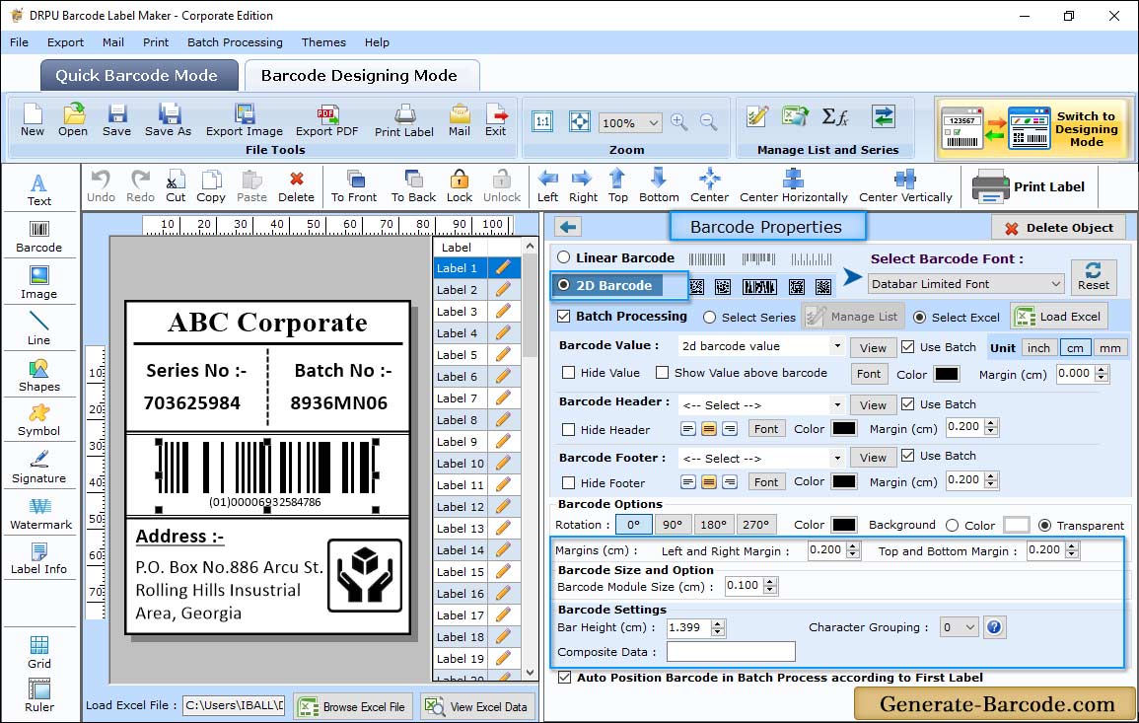The width and height of the screenshot is (1139, 723).
Task: Delete the selected object via toolbar
Action: click(x=297, y=186)
